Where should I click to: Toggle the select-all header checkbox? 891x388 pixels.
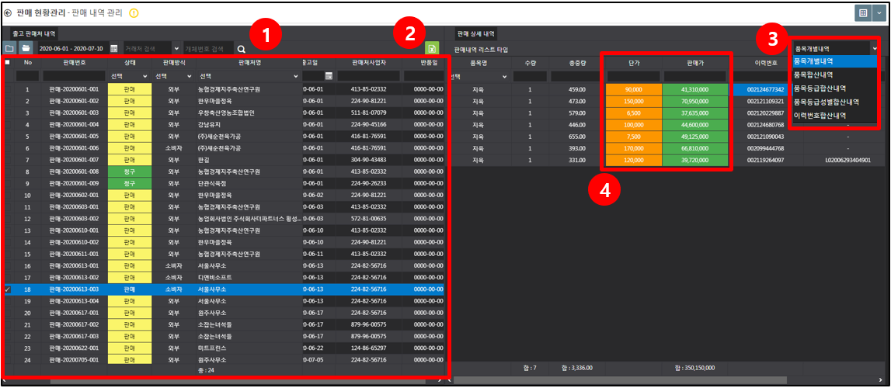coord(8,62)
